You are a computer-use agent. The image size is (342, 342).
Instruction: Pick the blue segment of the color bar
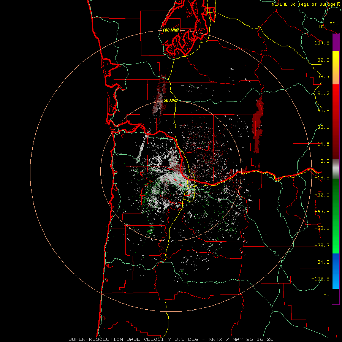click(336, 271)
